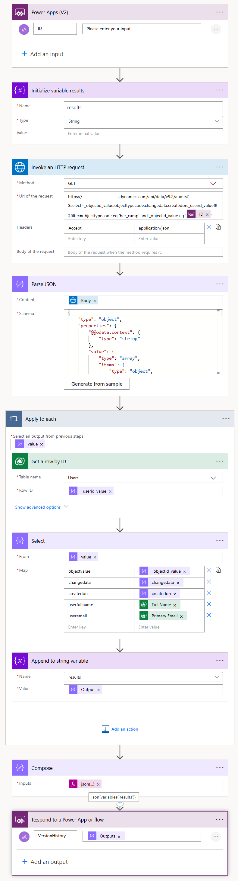Expand the variable Type dropdown
The image size is (238, 881).
217,121
